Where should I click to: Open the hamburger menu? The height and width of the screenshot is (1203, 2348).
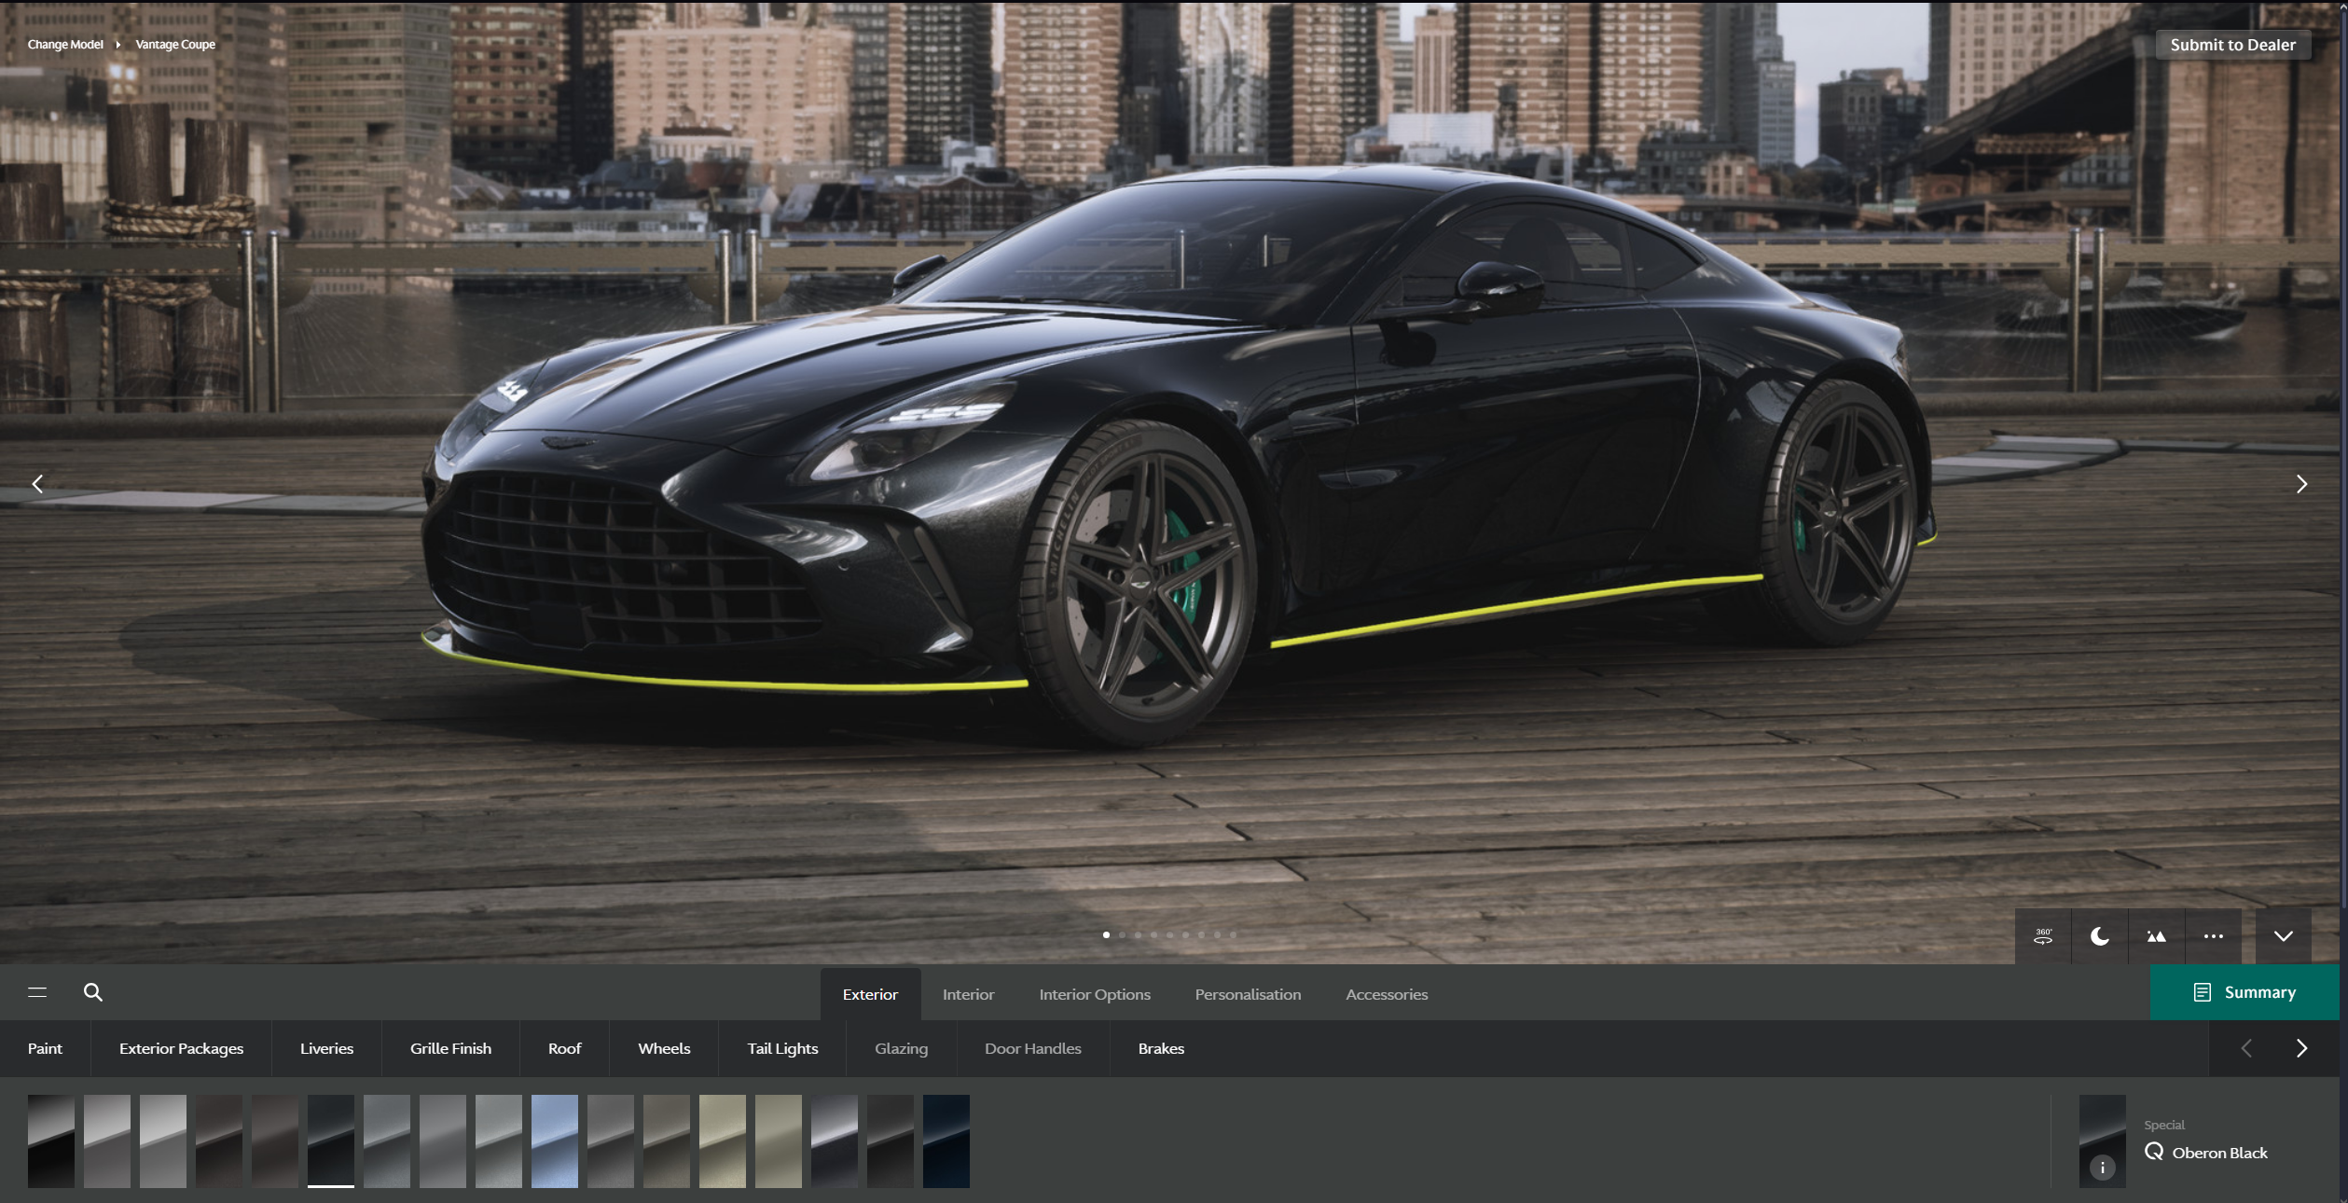click(37, 992)
